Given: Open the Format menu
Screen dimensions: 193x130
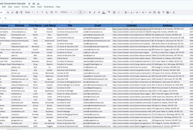Looking at the screenshot, I should 25,7.
